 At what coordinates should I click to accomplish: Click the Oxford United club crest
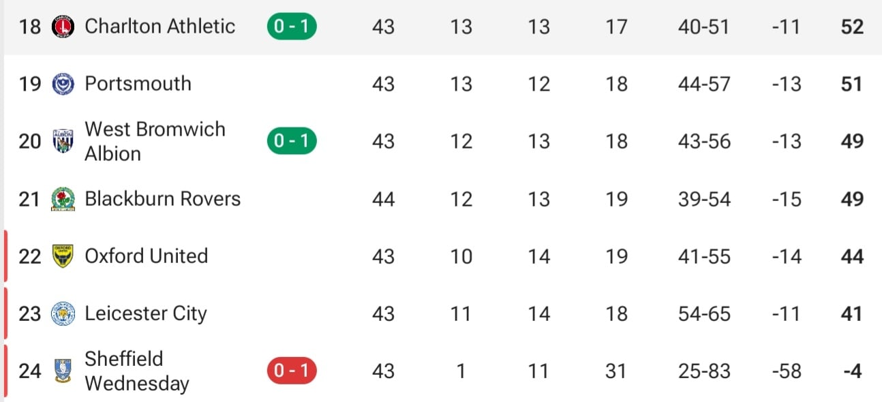(63, 256)
